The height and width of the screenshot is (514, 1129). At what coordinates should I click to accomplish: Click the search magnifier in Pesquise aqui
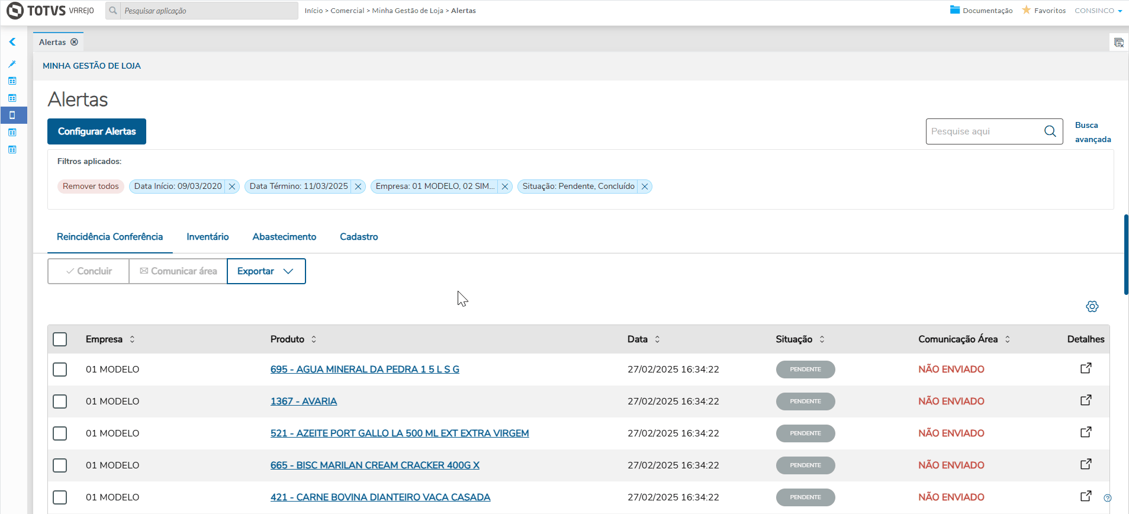point(1050,131)
